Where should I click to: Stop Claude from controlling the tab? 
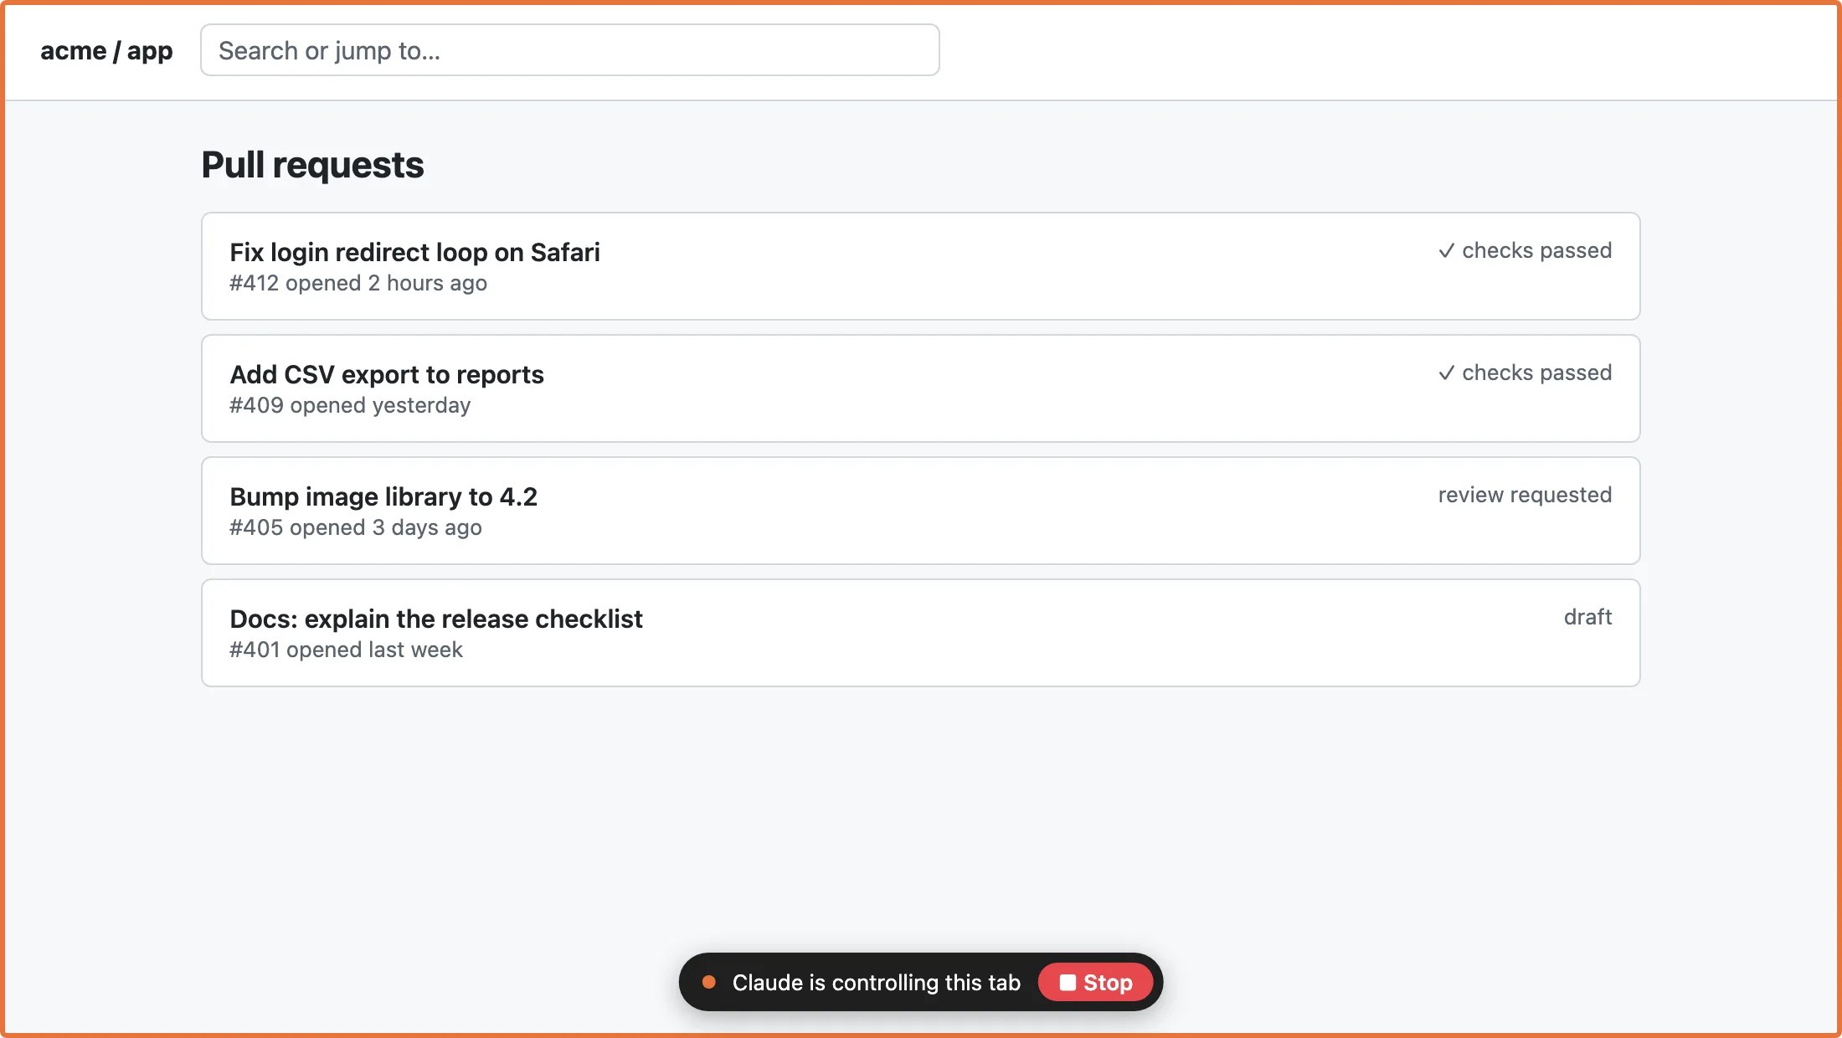tap(1095, 982)
